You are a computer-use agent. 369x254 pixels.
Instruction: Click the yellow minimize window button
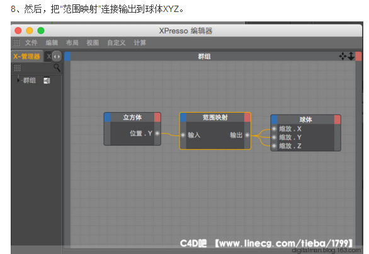pos(30,31)
